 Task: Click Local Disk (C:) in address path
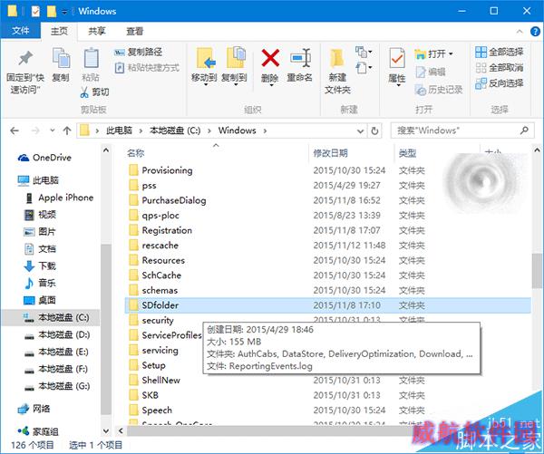175,130
